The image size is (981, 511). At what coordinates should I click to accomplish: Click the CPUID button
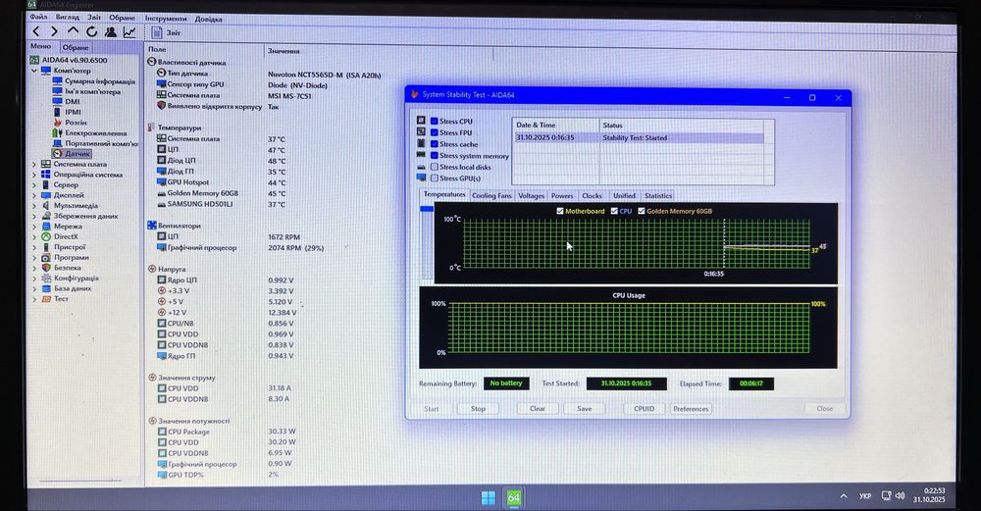[x=645, y=409]
